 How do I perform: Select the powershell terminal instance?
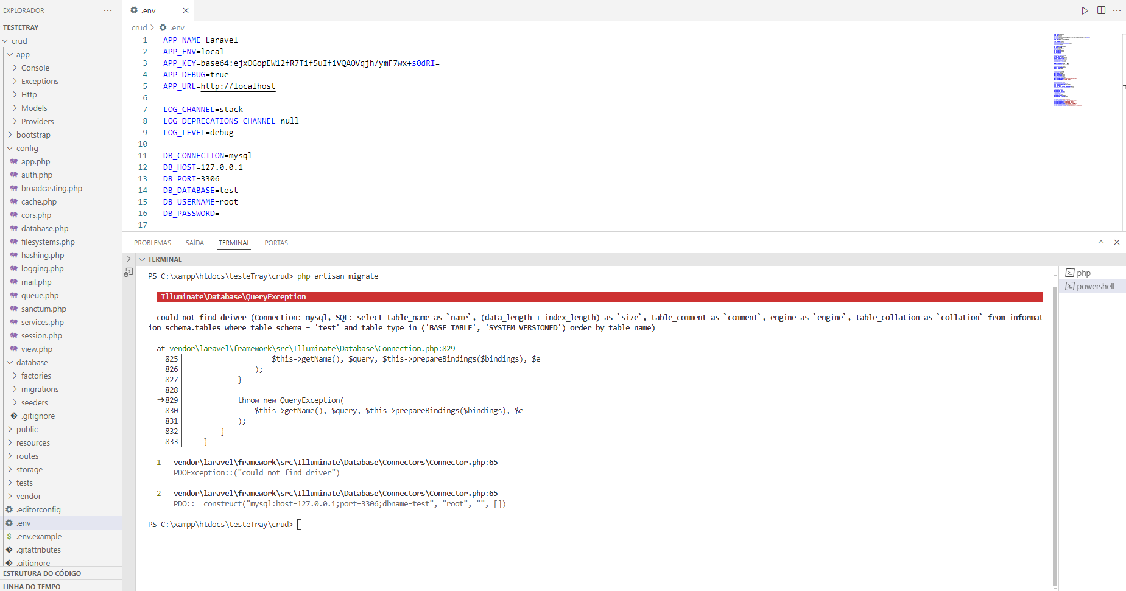[x=1093, y=286]
